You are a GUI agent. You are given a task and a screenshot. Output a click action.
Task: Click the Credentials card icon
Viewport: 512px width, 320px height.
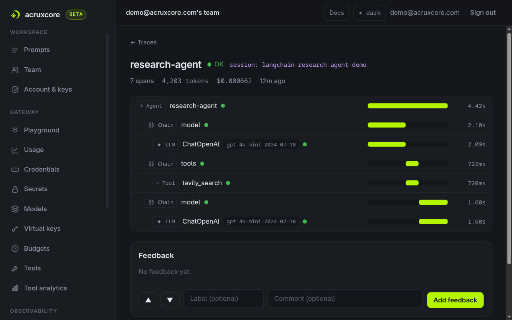[x=15, y=170]
